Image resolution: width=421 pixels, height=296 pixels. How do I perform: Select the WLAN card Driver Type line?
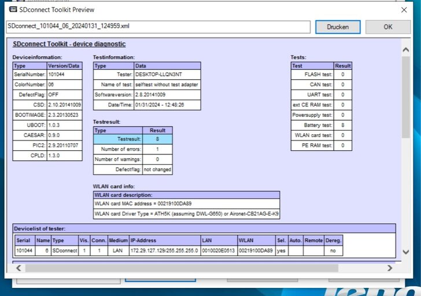186,214
